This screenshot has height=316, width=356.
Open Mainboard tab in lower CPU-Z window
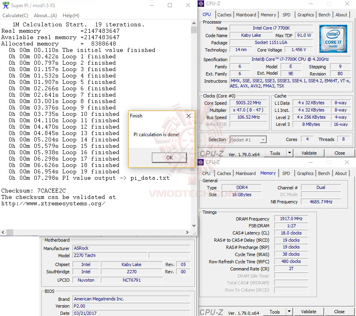tap(246, 173)
